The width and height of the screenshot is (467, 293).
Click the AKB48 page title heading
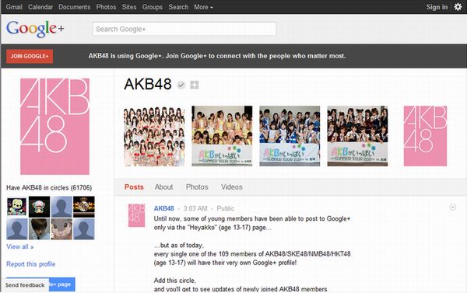148,84
